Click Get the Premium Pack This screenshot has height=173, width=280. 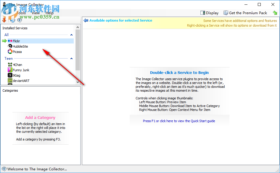point(248,13)
